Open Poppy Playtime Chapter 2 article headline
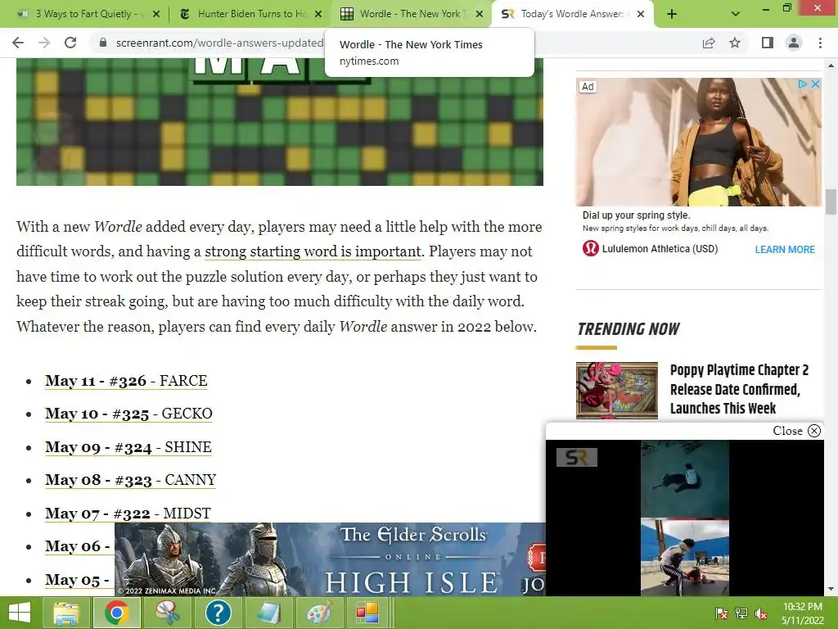 [739, 389]
